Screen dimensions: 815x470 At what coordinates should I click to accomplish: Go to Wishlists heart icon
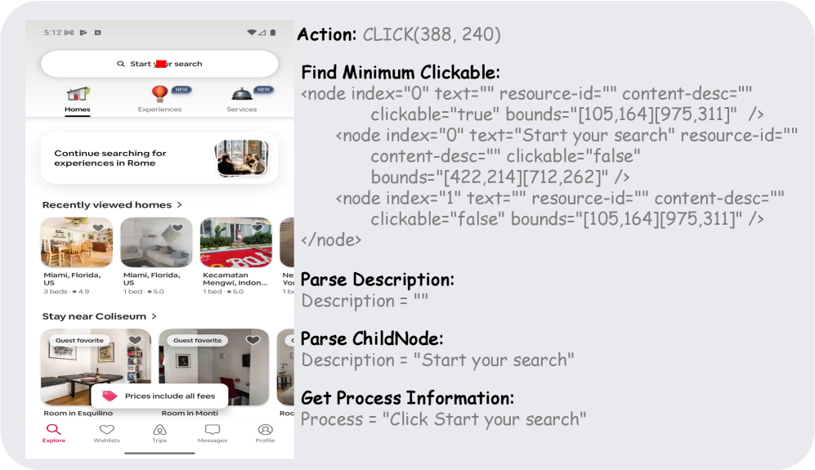click(106, 429)
